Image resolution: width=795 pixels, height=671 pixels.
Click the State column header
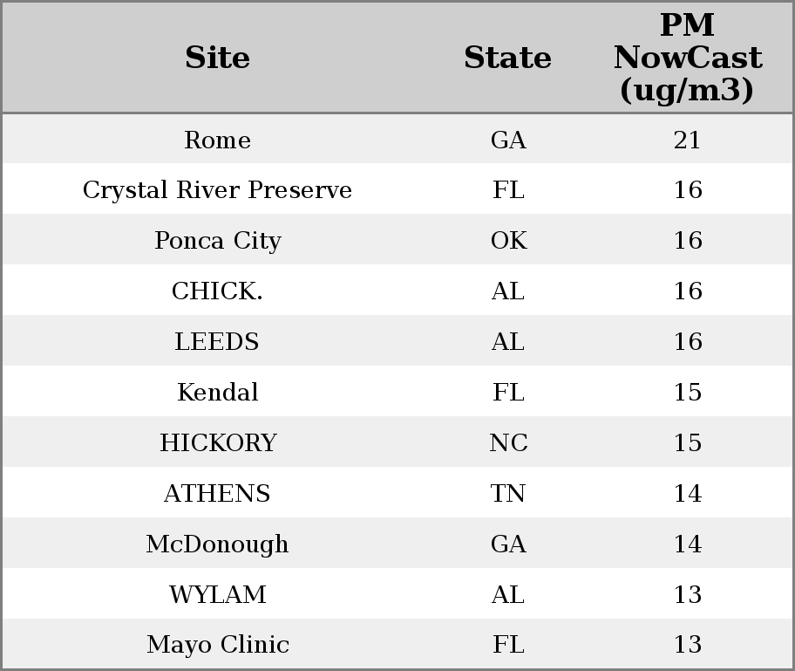point(507,58)
